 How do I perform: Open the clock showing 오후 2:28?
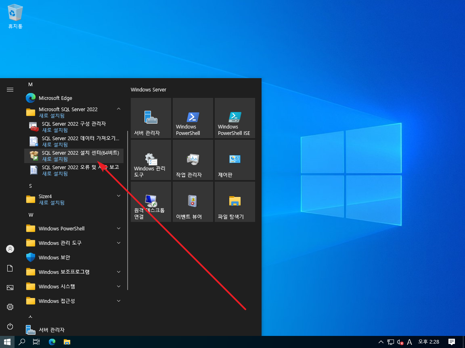coord(429,342)
